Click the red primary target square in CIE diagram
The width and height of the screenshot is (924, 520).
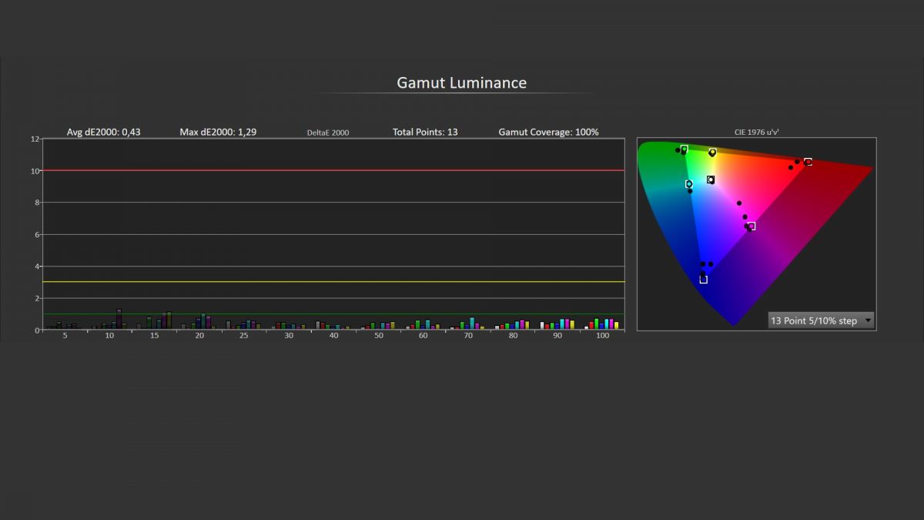click(808, 162)
